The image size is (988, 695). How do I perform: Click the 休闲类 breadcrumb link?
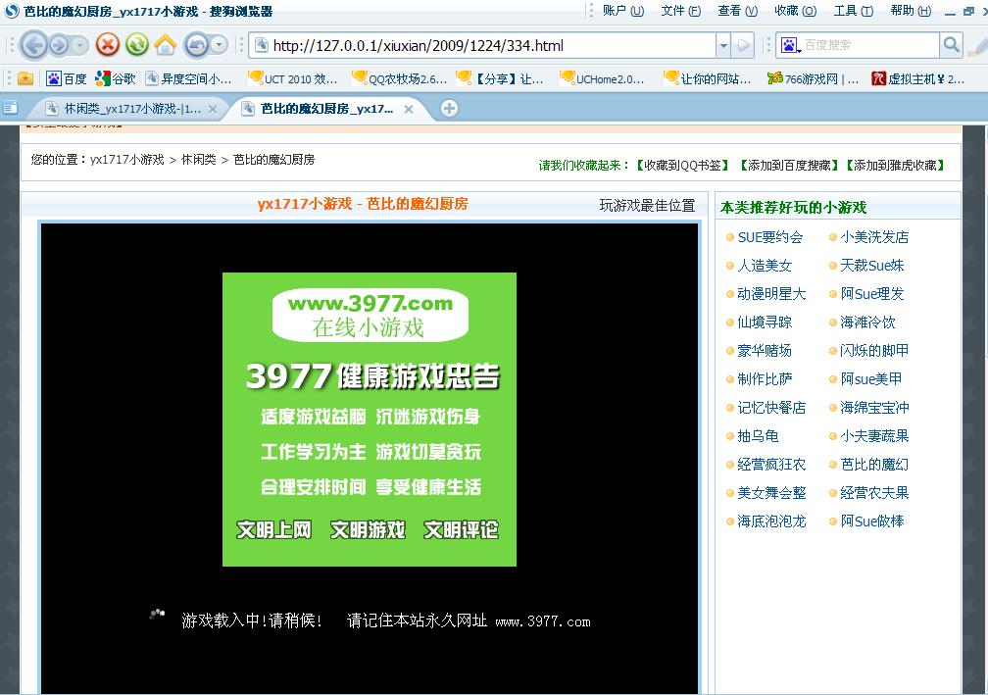[x=198, y=160]
